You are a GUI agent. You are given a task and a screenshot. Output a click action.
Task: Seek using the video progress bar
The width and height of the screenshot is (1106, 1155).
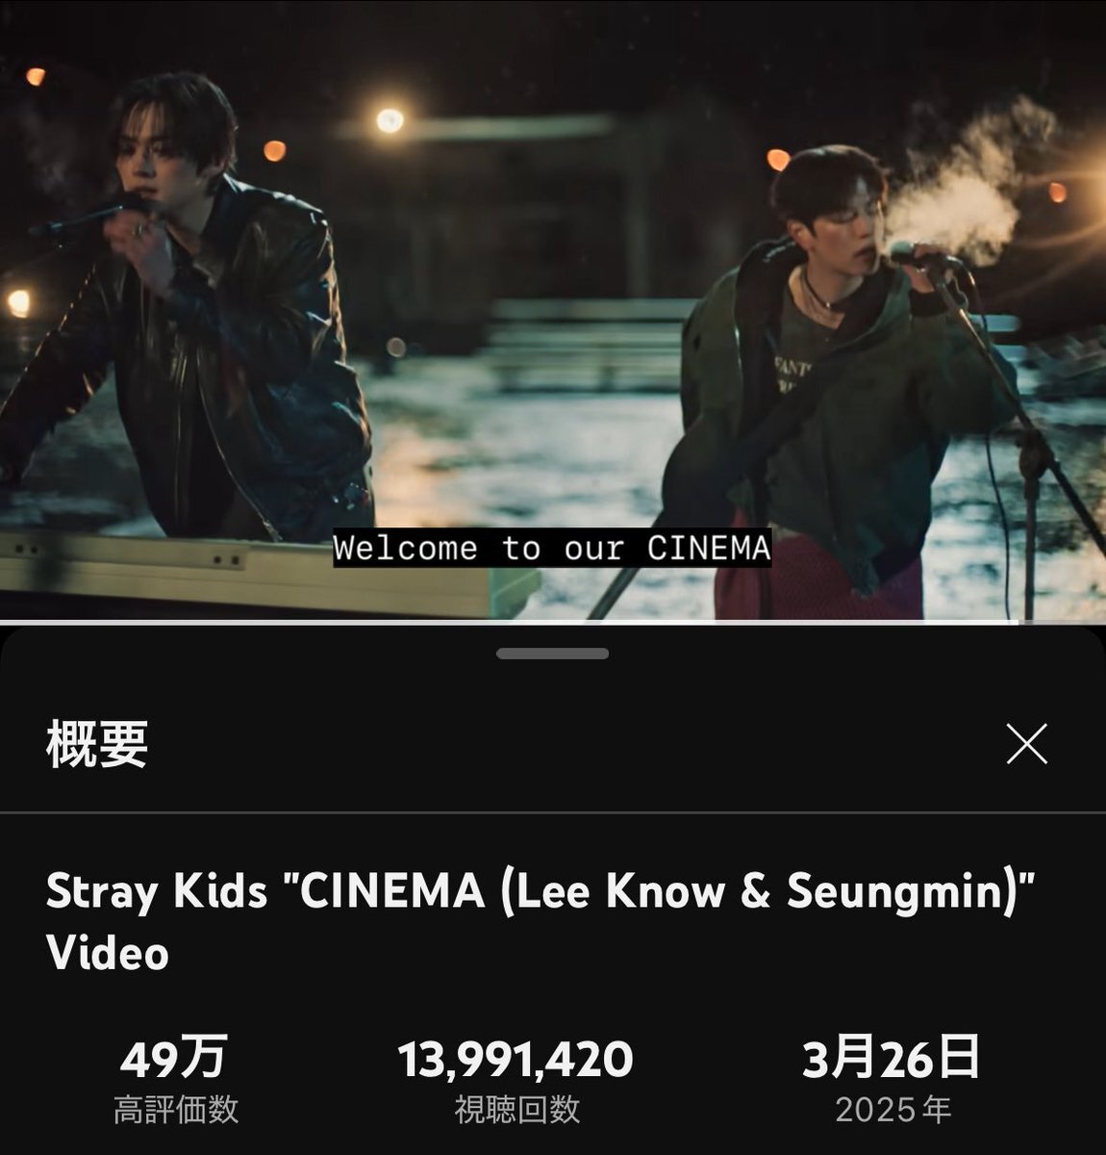click(553, 622)
